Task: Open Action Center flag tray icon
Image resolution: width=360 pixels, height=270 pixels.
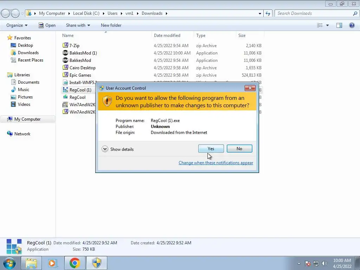Action: tap(308, 263)
